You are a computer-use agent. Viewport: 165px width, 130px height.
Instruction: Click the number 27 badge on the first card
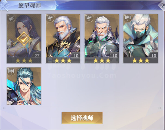(37, 56)
